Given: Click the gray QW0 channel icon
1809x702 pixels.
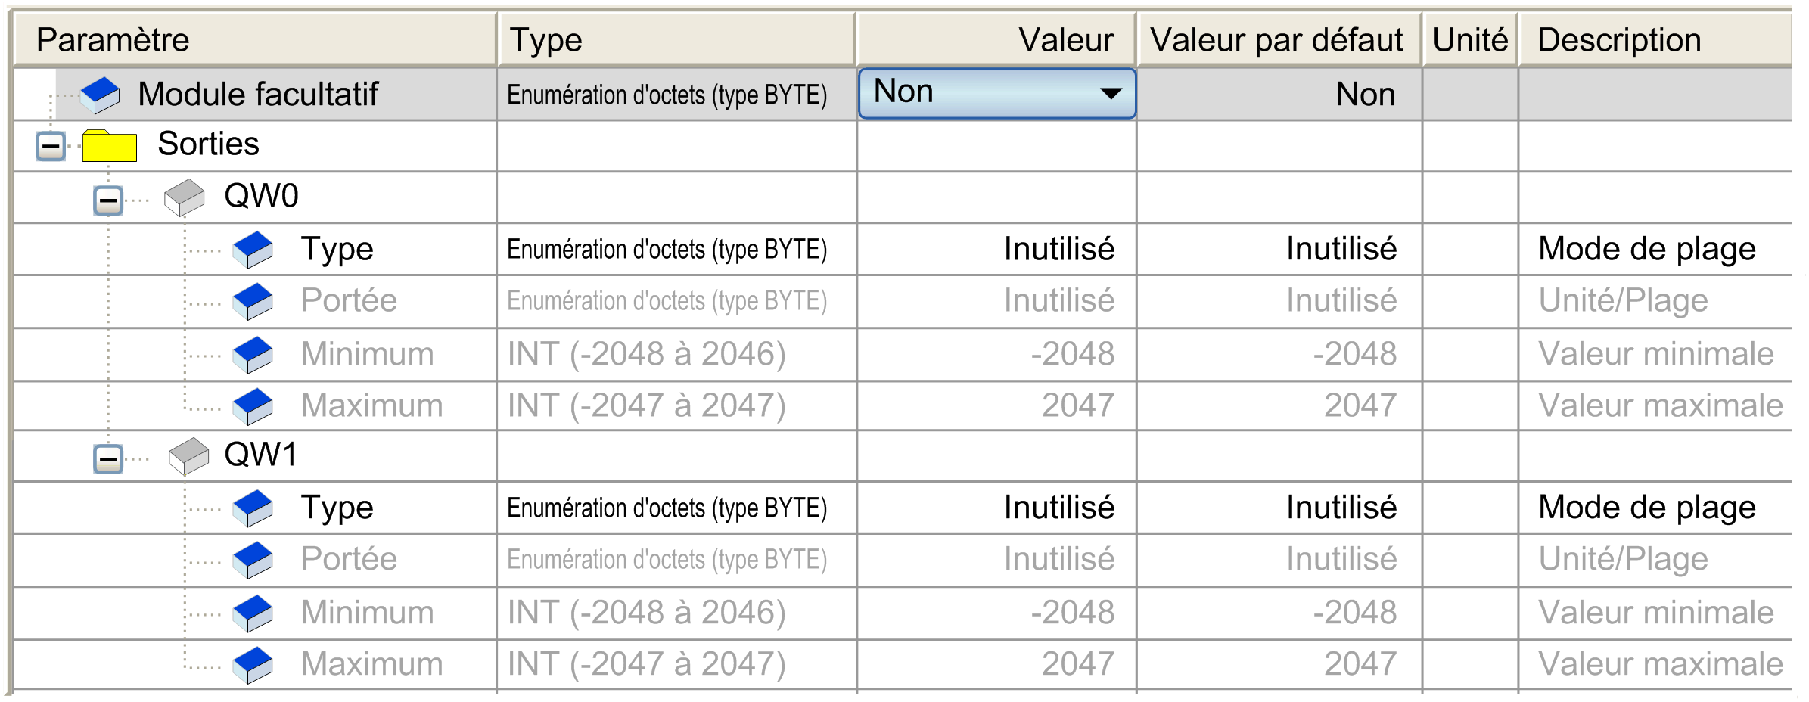Looking at the screenshot, I should [x=185, y=197].
